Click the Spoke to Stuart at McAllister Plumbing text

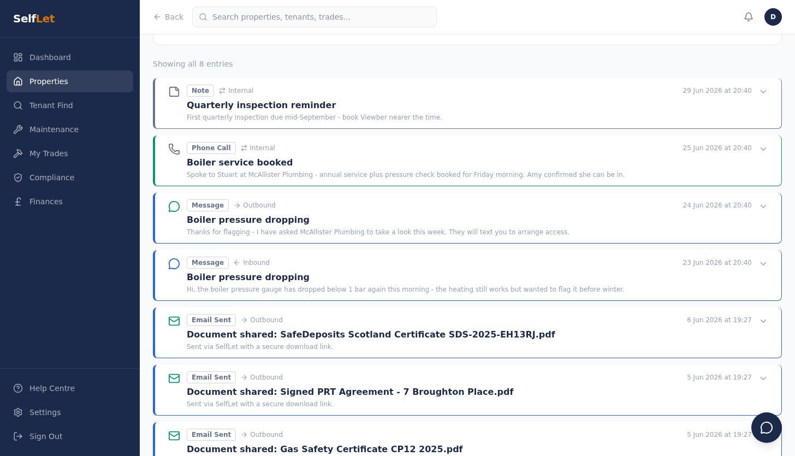406,175
